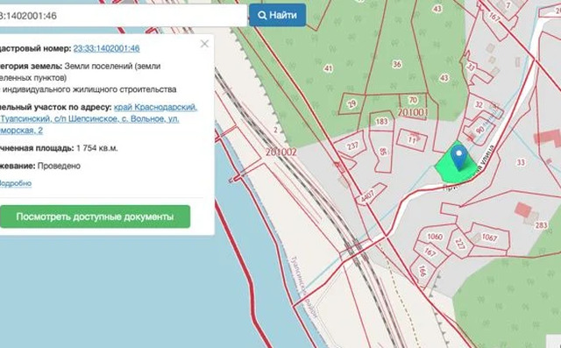This screenshot has height=348, width=561.
Task: Click the 1 754 кв.м. area value
Action: point(97,148)
